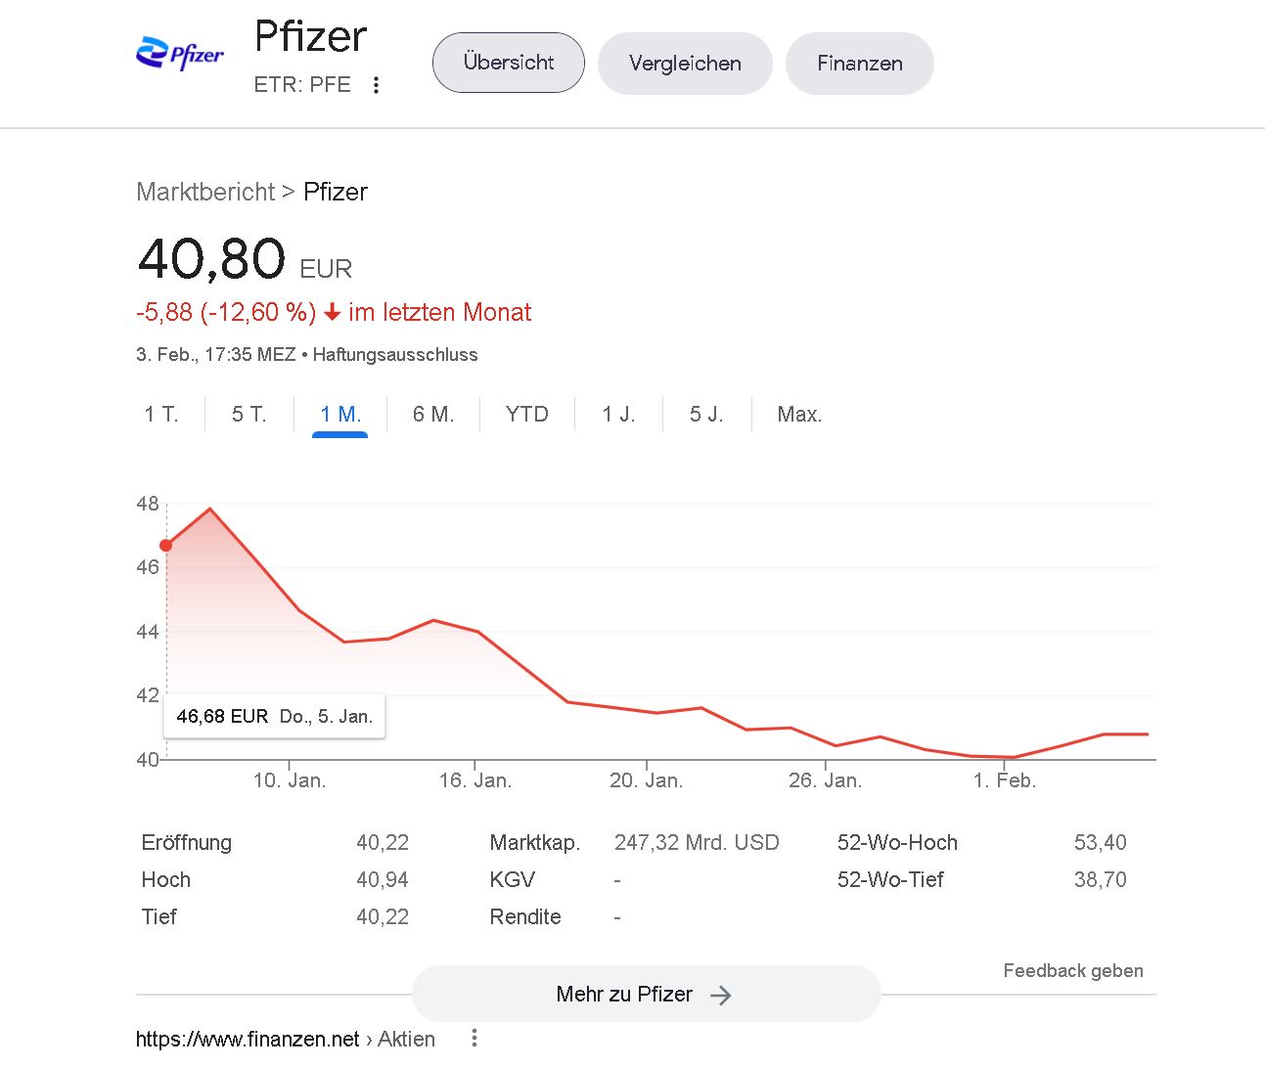The width and height of the screenshot is (1265, 1067).
Task: Show the 1 J. chart range
Action: (x=619, y=415)
